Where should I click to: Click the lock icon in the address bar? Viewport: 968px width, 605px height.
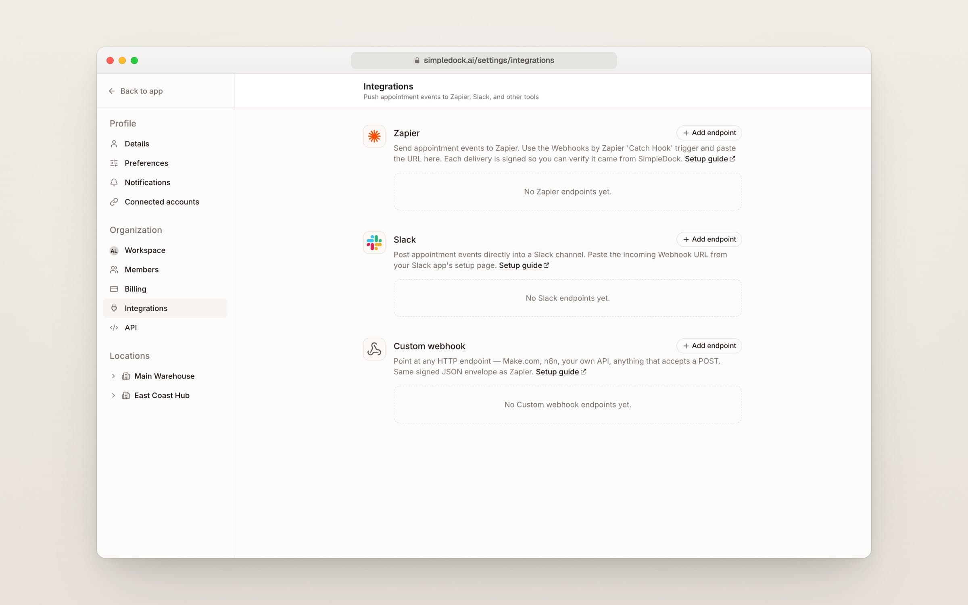coord(417,60)
